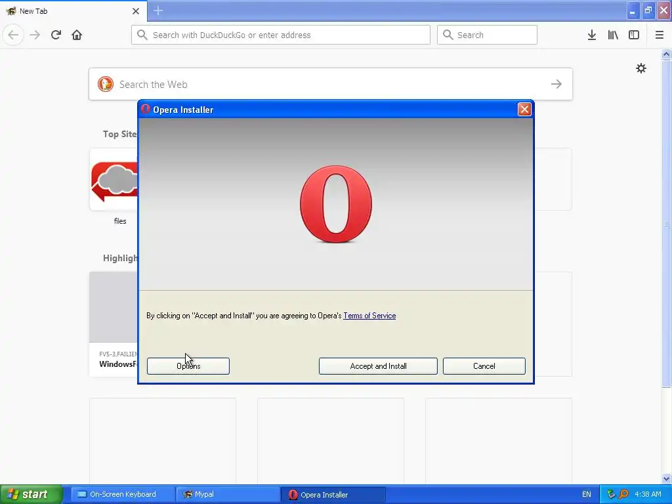Open the Downloads panel
672x504 pixels.
point(591,35)
